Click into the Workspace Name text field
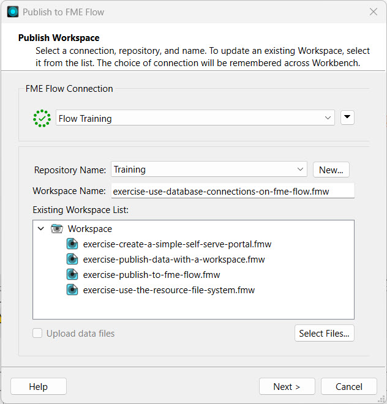Viewport: 387px width, 404px height. pyautogui.click(x=233, y=191)
